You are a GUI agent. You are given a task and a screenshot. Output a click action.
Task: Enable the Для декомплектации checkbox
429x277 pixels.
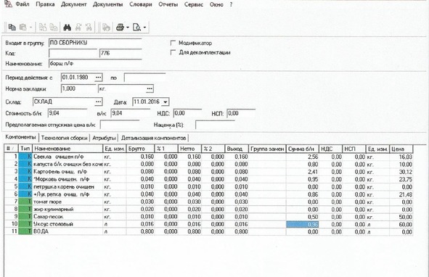tap(173, 52)
